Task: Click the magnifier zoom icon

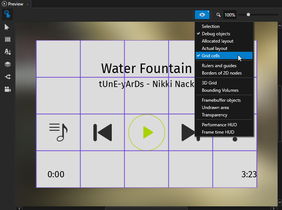Action: click(218, 15)
